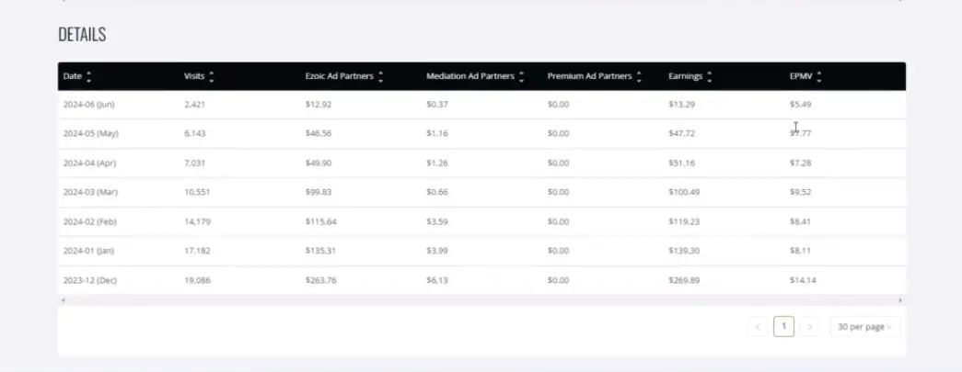The height and width of the screenshot is (372, 962).
Task: Click the $9.52 EPMV value
Action: [x=801, y=192]
